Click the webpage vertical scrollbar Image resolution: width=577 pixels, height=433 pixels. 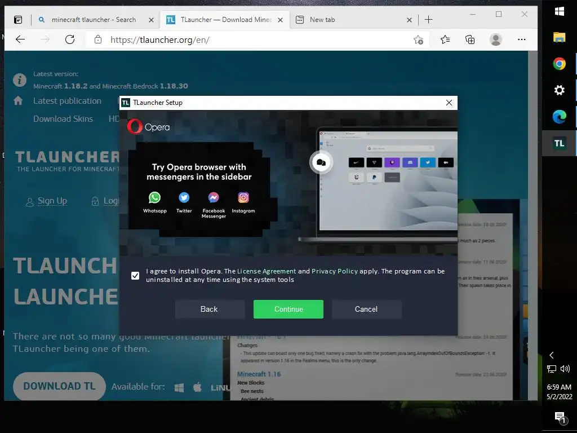point(532,226)
